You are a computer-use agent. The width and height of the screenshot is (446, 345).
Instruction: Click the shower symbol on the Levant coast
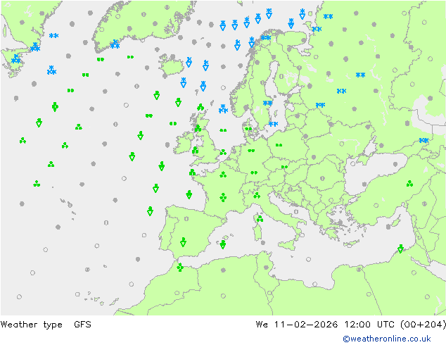click(400, 249)
